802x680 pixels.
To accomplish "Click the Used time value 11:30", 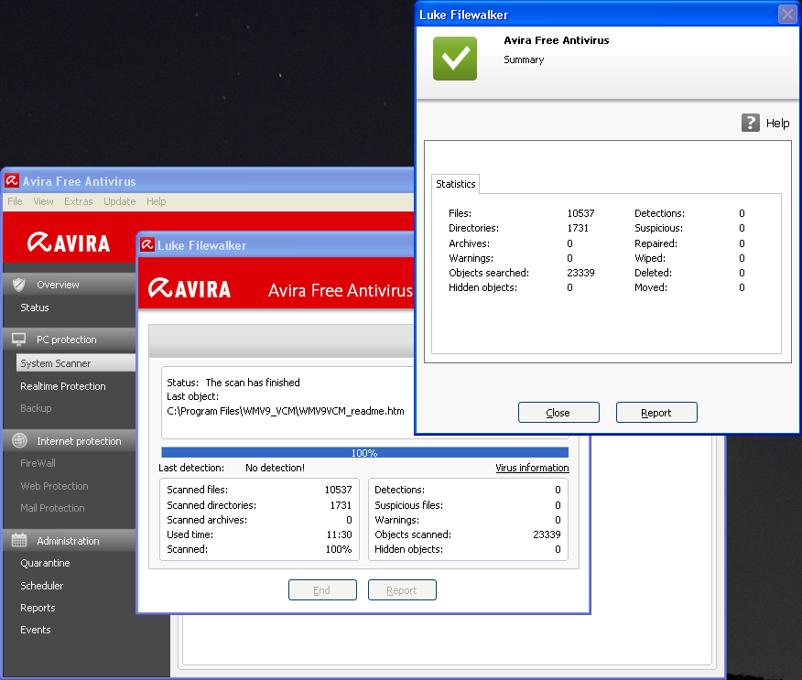I will (339, 534).
